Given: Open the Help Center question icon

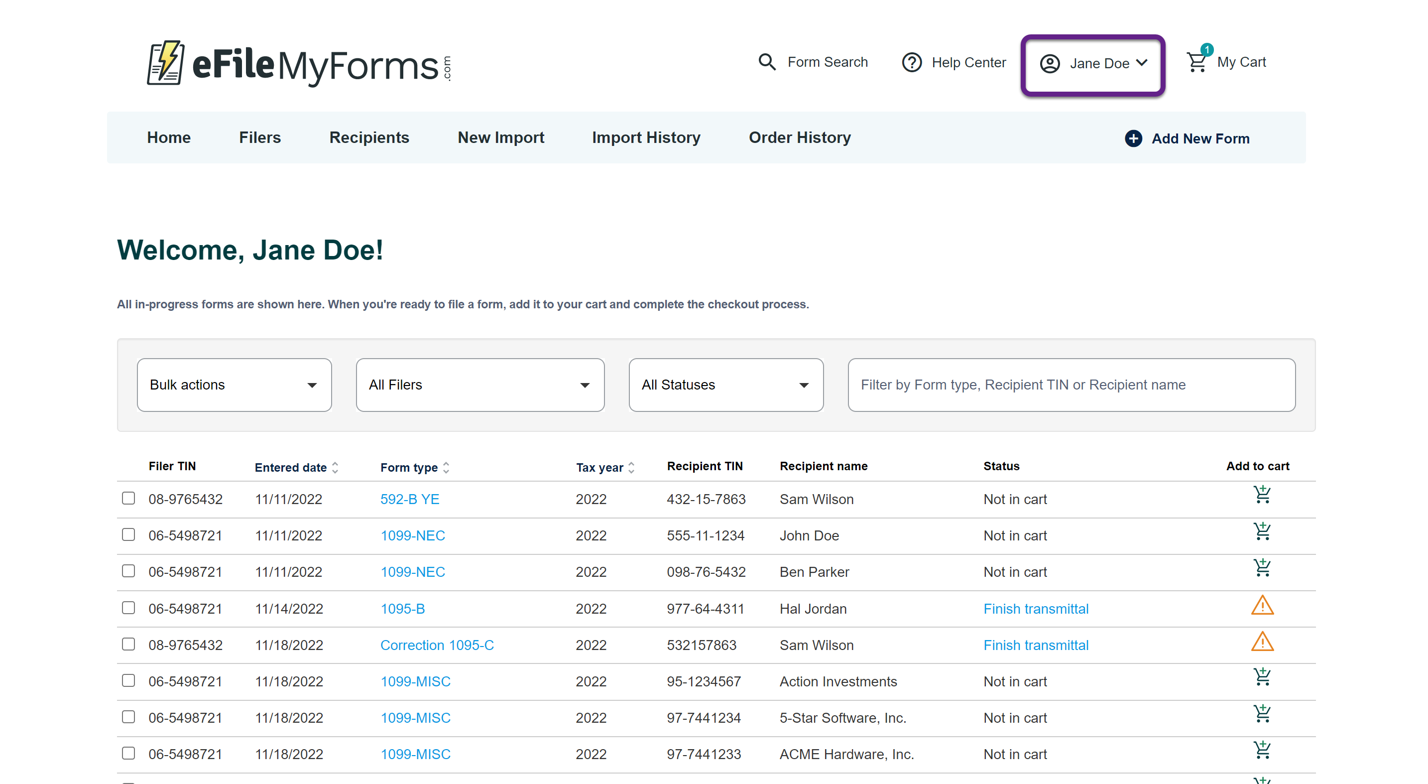Looking at the screenshot, I should click(911, 62).
